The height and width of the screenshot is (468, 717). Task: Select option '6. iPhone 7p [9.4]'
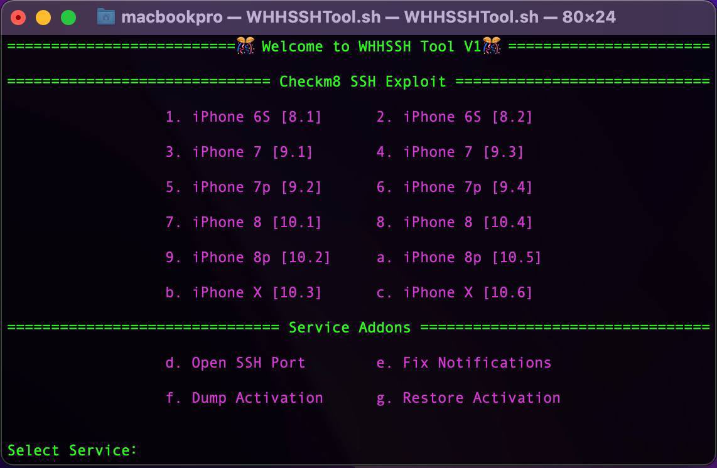point(455,187)
